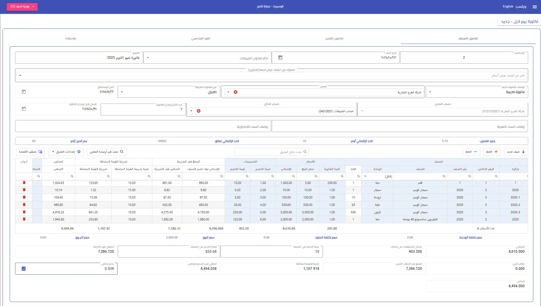Add a new row to the table
The width and height of the screenshot is (541, 306).
click(516, 152)
